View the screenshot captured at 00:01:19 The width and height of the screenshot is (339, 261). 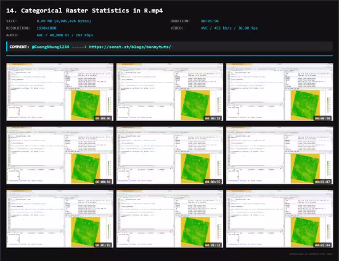(60, 219)
